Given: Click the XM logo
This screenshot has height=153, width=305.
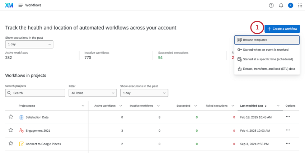Looking at the screenshot, I should click(9, 5).
